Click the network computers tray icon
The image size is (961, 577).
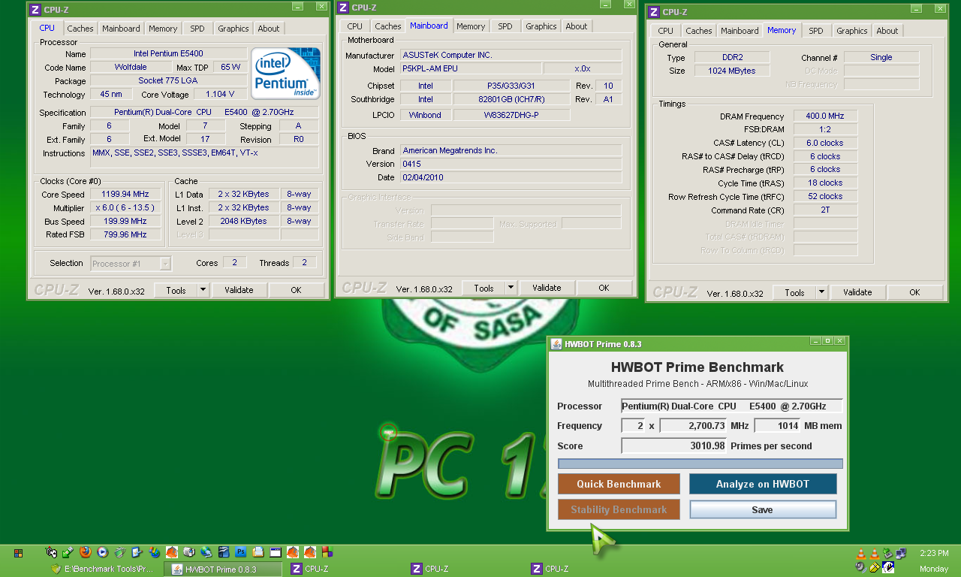coord(901,554)
